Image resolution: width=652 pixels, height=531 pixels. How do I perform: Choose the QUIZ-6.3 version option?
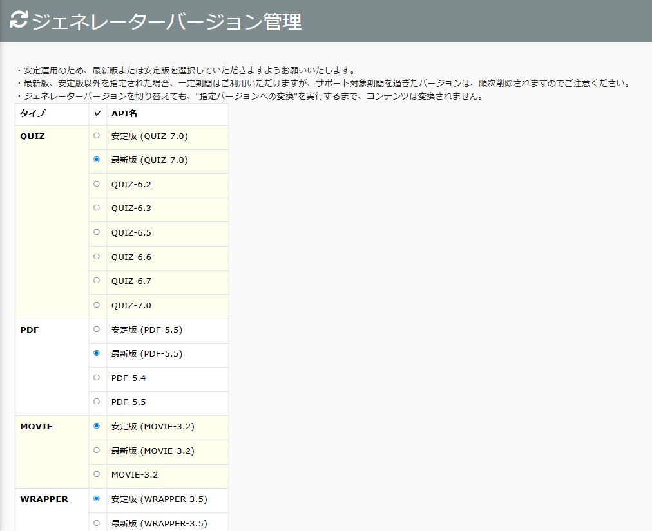[97, 208]
